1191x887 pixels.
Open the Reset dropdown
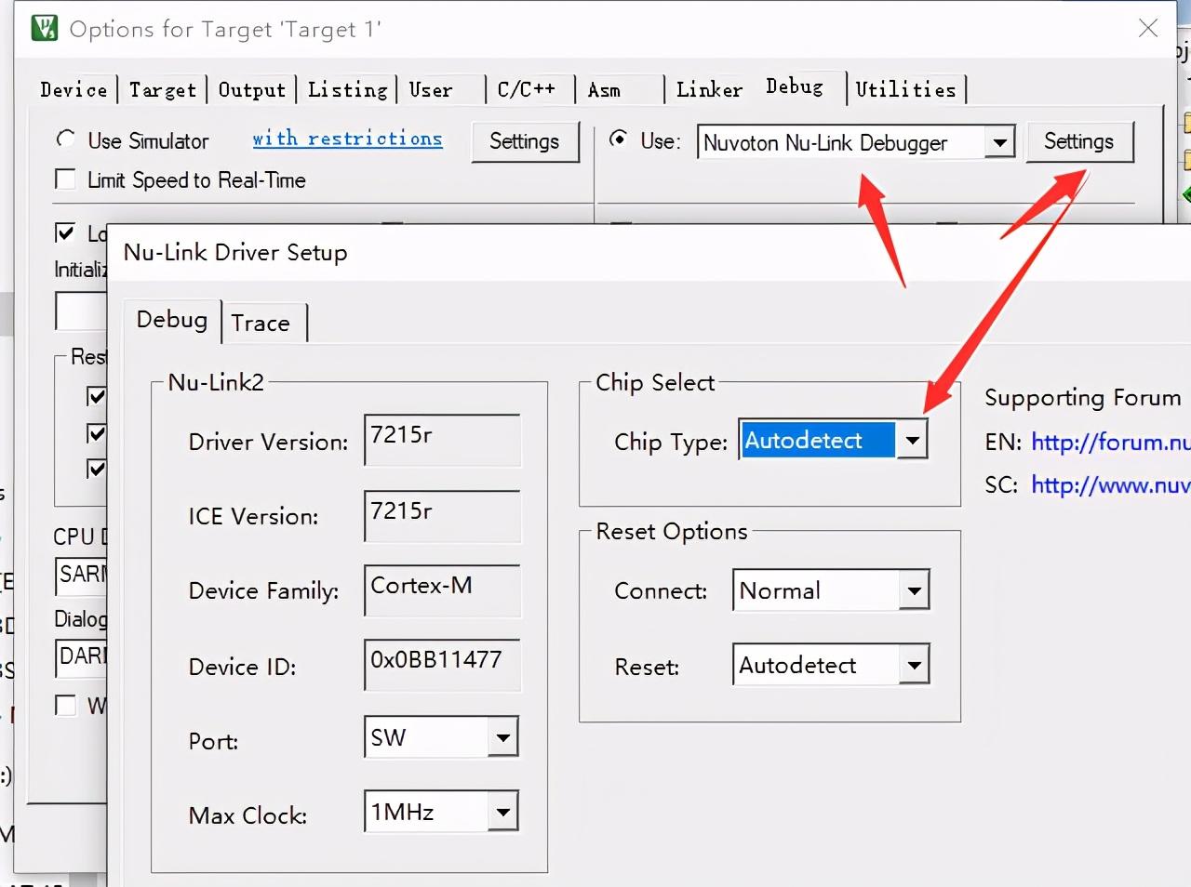tap(915, 665)
